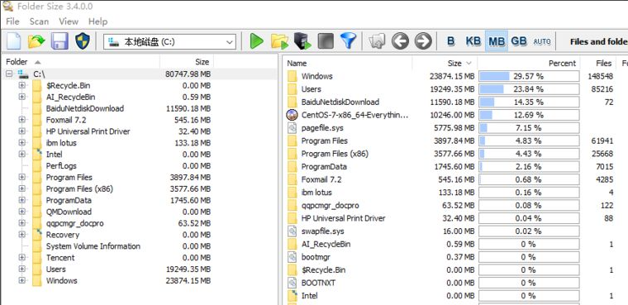The image size is (628, 305).
Task: Stop the scan with gray square icon
Action: coord(326,41)
